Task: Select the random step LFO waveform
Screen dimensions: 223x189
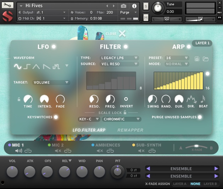Action: [56, 67]
